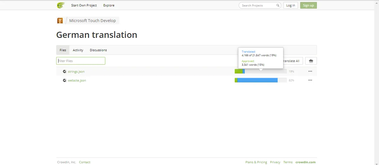The height and width of the screenshot is (165, 379).
Task: Open the Explore menu item
Action: (109, 5)
